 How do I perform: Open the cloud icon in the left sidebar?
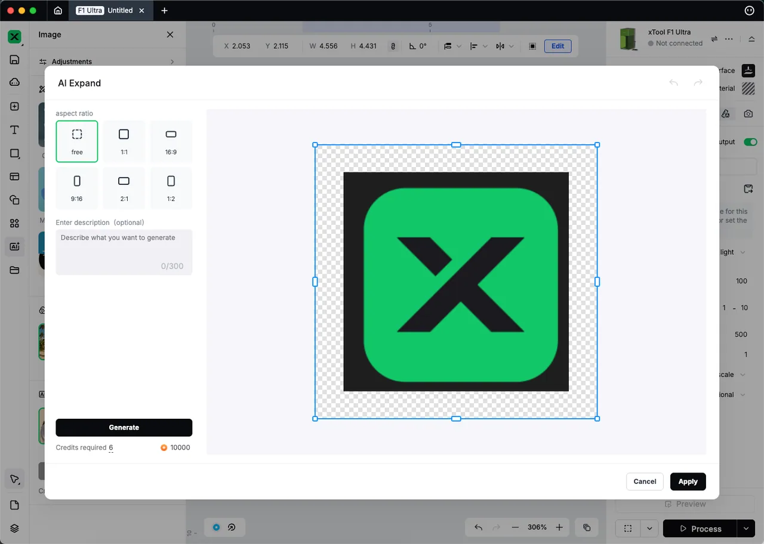15,82
